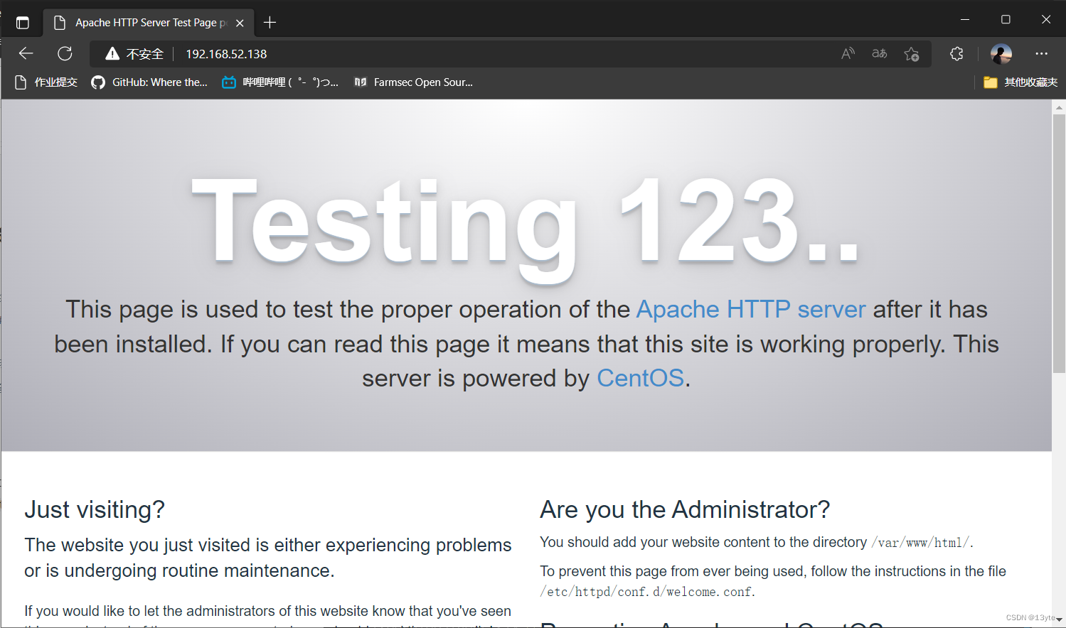Viewport: 1066px width, 628px height.
Task: Open the 哔哩哔哩 bookmark
Action: [x=280, y=82]
